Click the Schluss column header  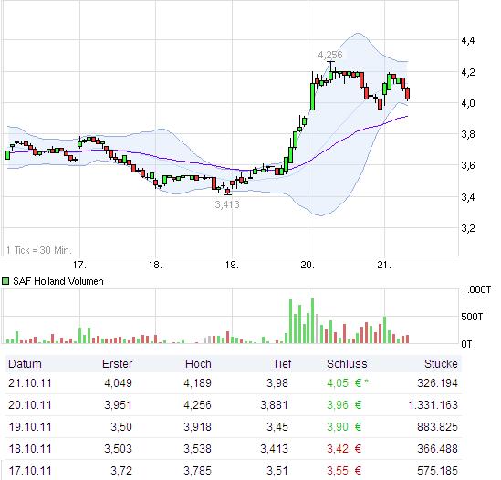tap(347, 364)
